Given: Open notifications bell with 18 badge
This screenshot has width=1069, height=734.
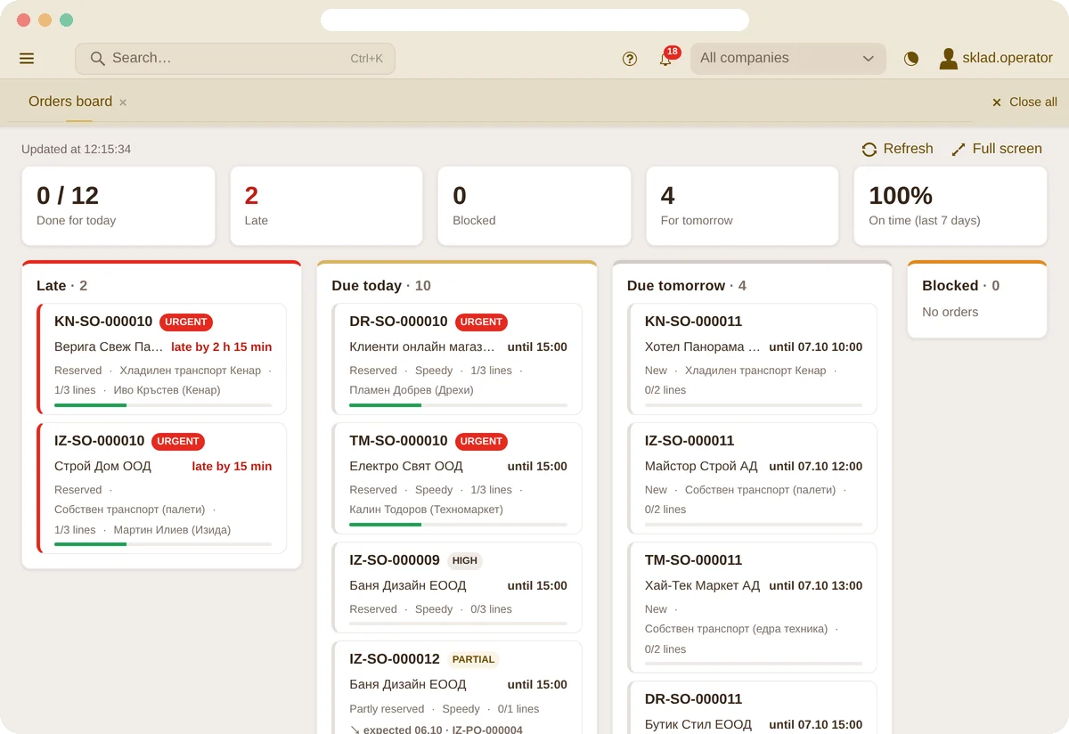Looking at the screenshot, I should tap(666, 59).
